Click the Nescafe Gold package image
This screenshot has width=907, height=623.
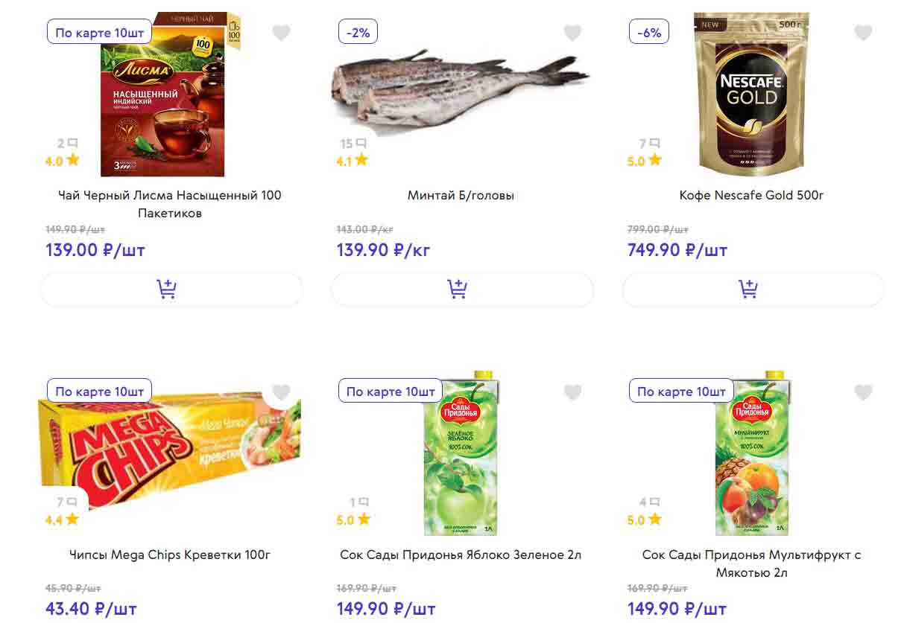tap(751, 93)
